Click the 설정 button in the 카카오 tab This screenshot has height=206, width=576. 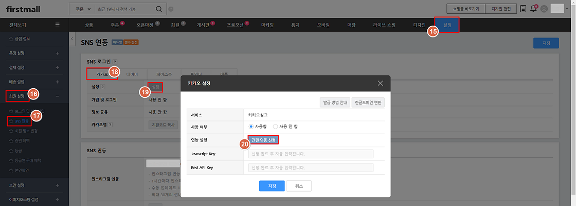pyautogui.click(x=155, y=87)
